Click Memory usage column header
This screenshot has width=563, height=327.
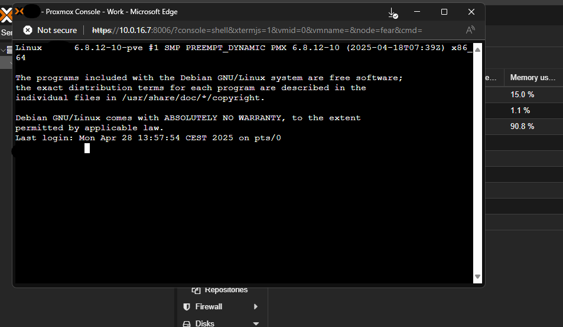[533, 78]
